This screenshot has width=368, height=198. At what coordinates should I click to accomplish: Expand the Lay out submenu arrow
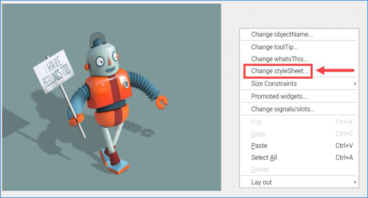pyautogui.click(x=355, y=182)
